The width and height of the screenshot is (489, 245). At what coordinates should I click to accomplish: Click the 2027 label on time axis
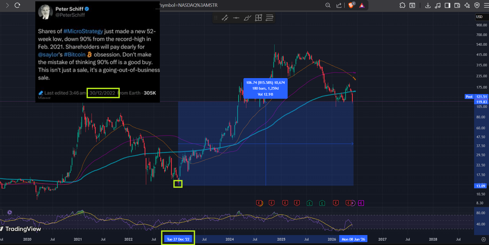pyautogui.click(x=382, y=239)
